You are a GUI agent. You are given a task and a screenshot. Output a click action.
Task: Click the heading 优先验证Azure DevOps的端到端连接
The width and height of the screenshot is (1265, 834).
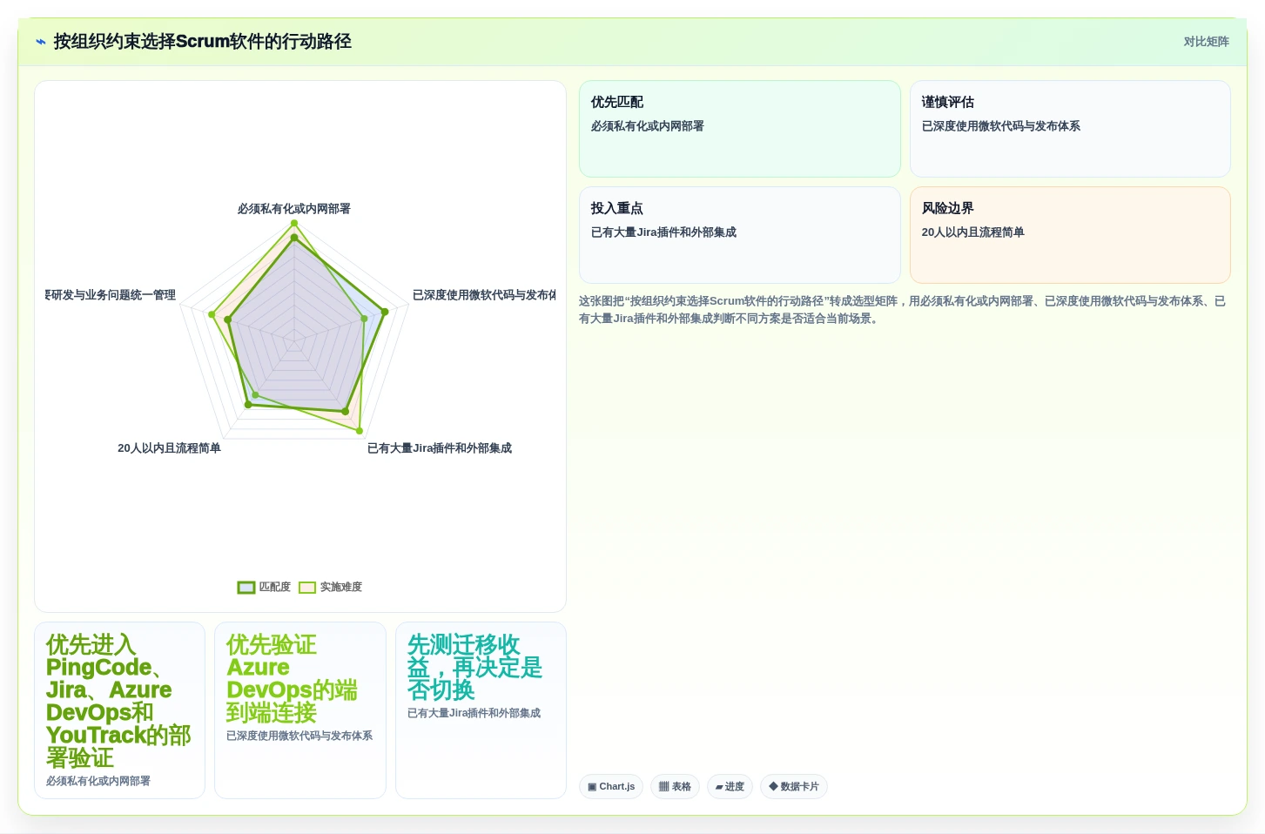click(x=292, y=679)
